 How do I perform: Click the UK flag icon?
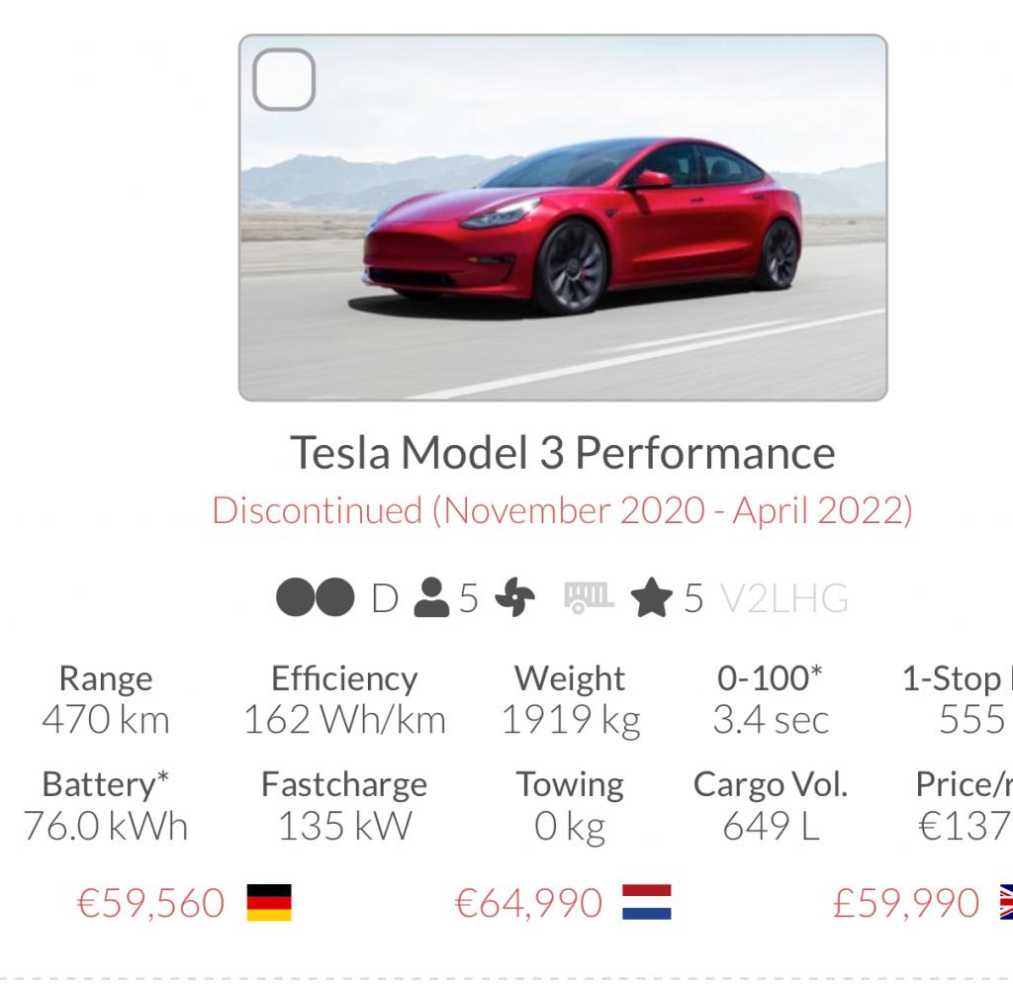pos(1006,902)
